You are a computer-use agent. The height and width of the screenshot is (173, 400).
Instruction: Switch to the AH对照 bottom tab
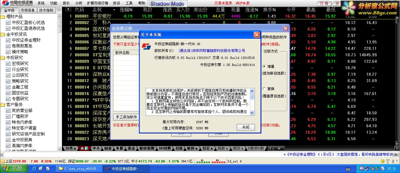165,148
